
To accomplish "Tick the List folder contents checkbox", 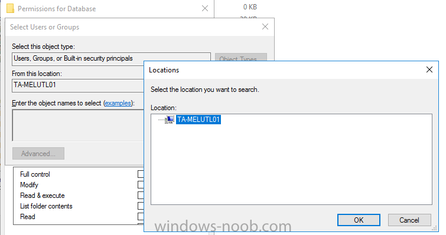I will tap(141, 206).
